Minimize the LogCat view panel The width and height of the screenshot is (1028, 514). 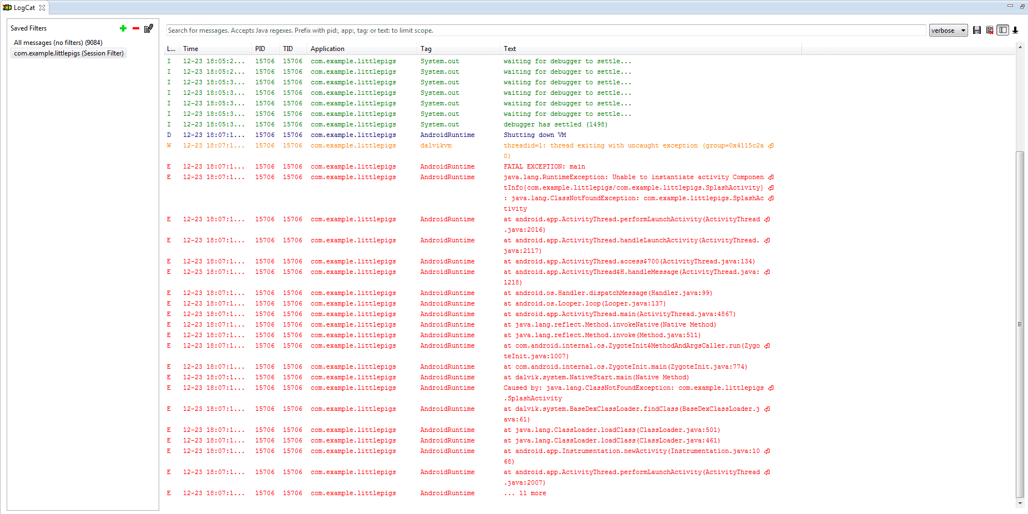pos(1010,6)
